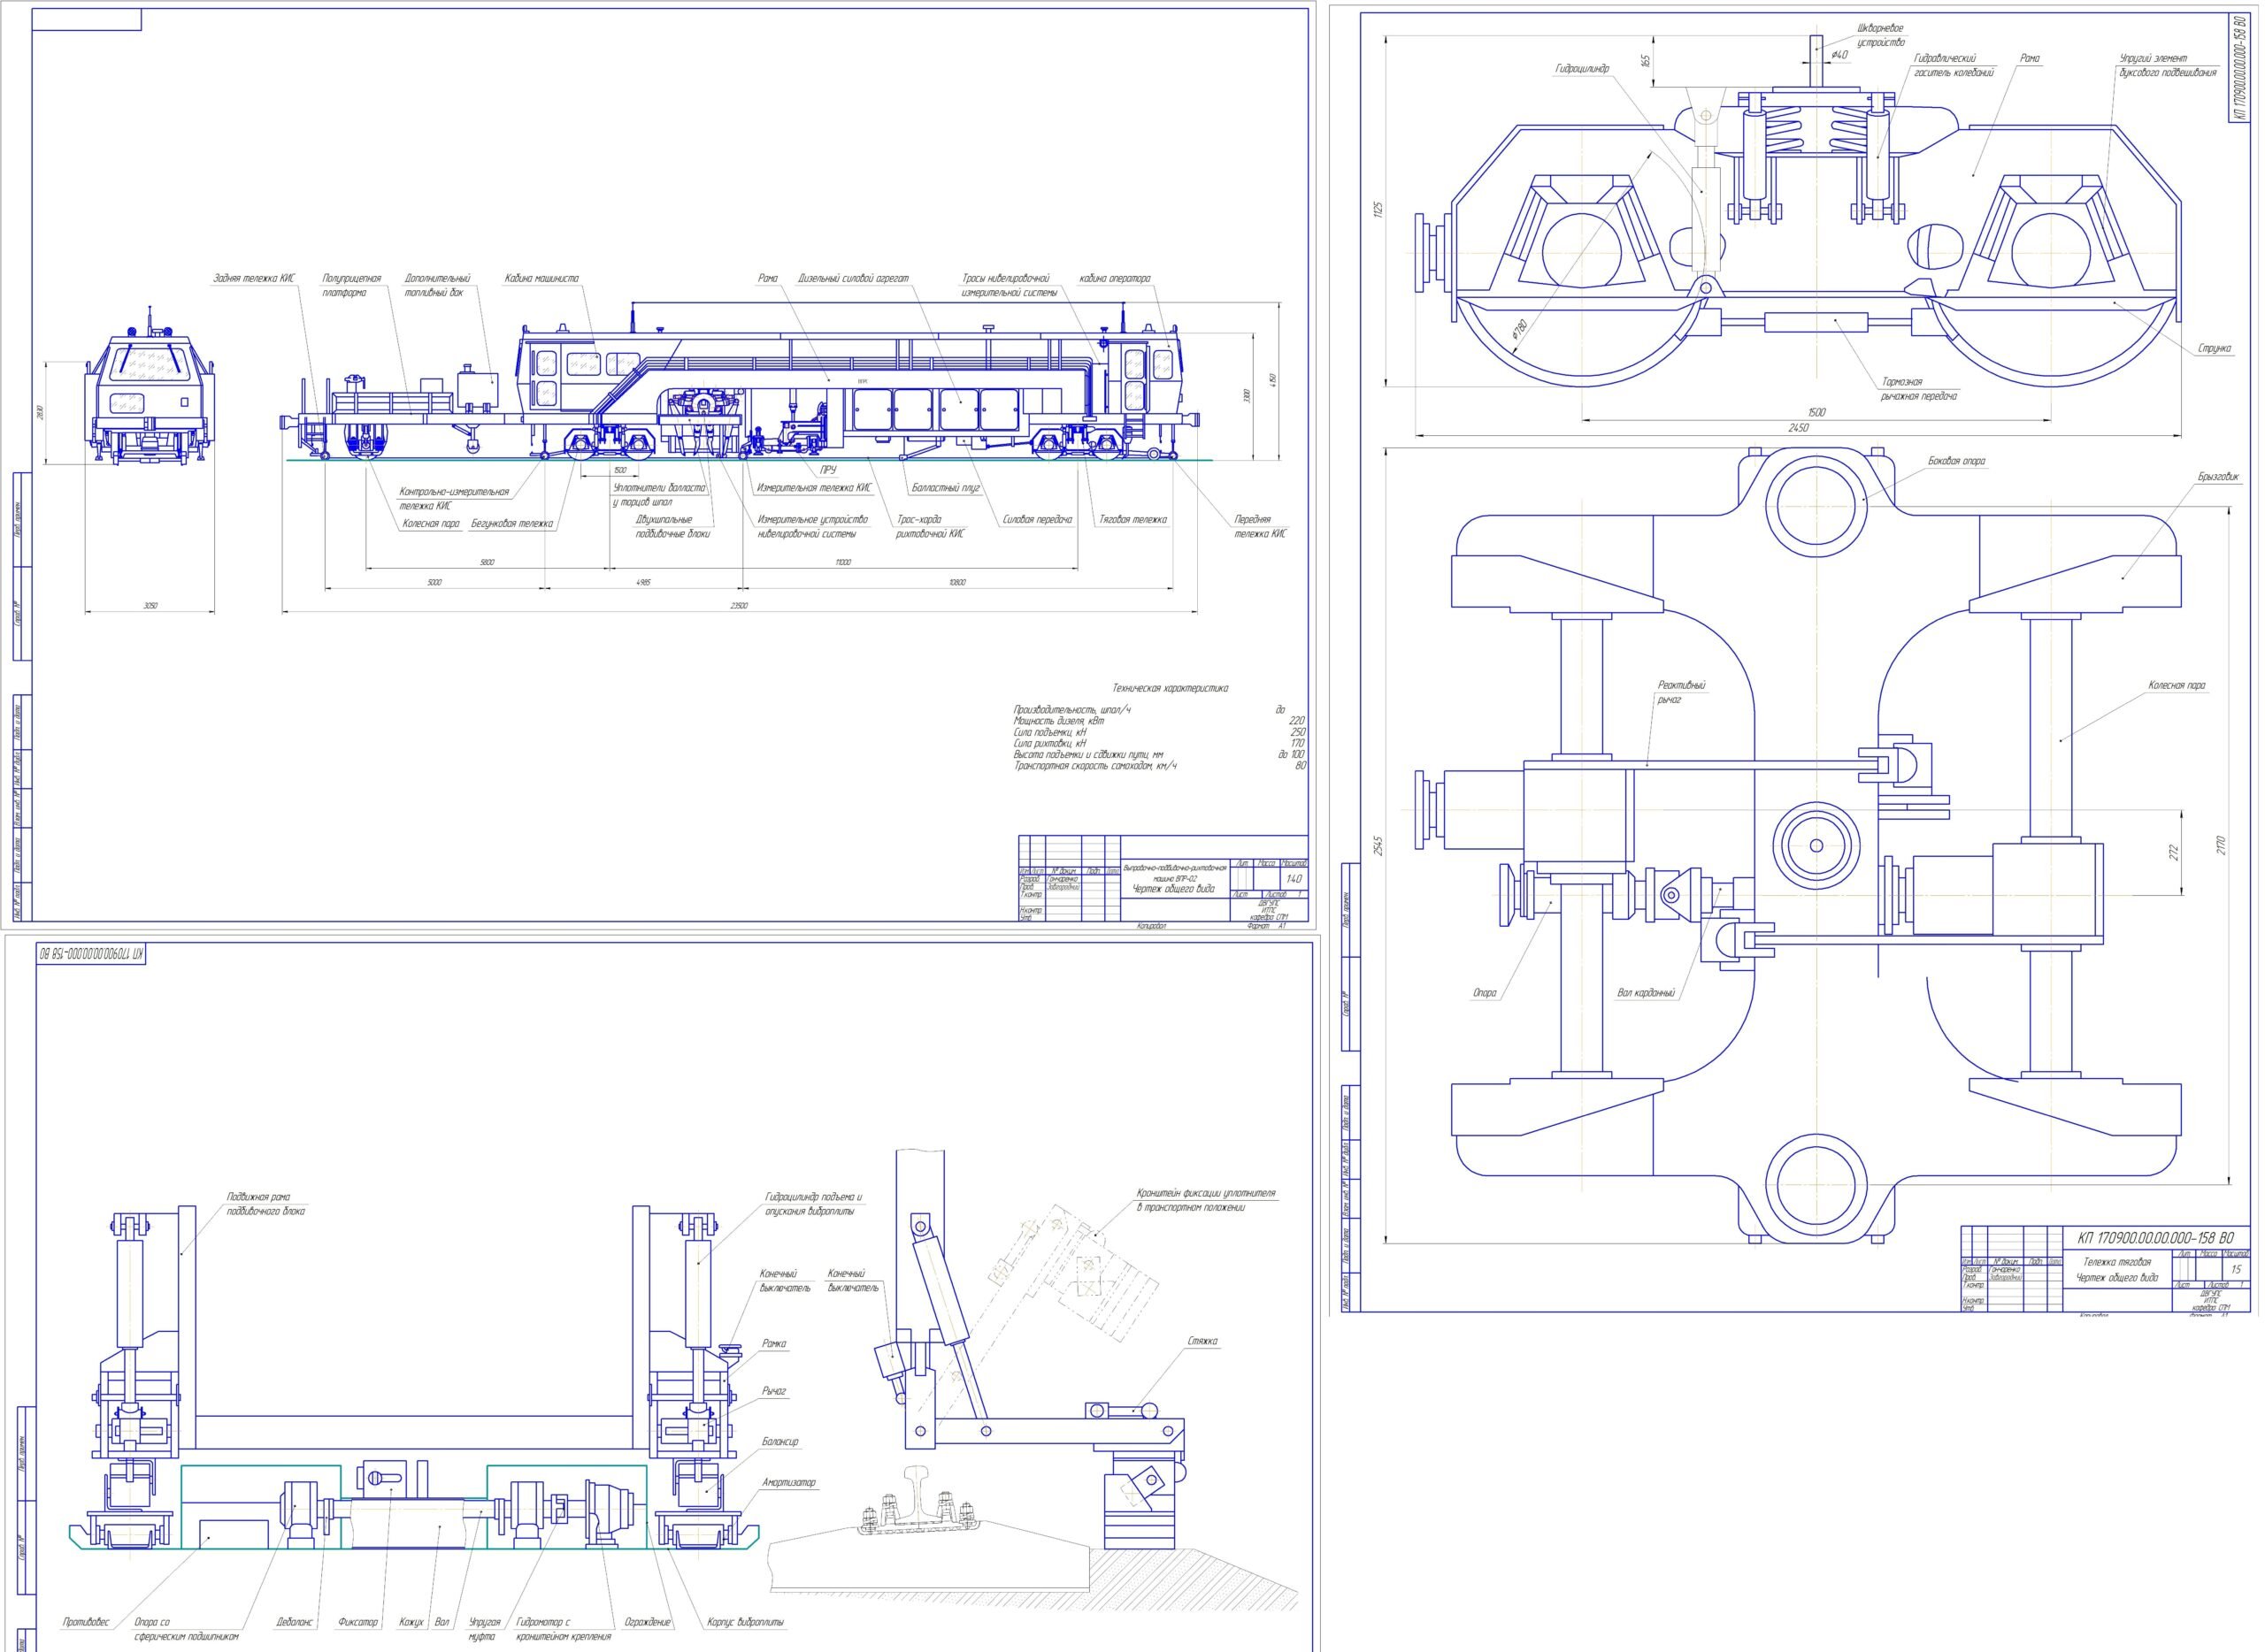Select the 'Тяговая тележка' callout
Viewport: 2265px width, 1652px height.
tap(1132, 520)
